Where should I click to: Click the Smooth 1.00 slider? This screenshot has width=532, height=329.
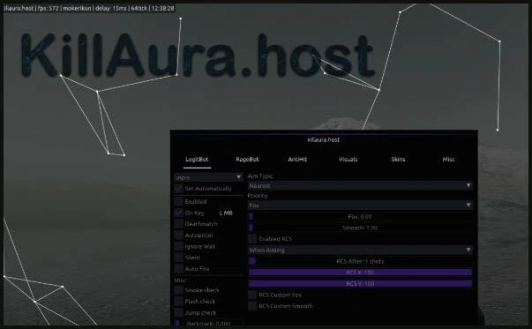tap(360, 228)
